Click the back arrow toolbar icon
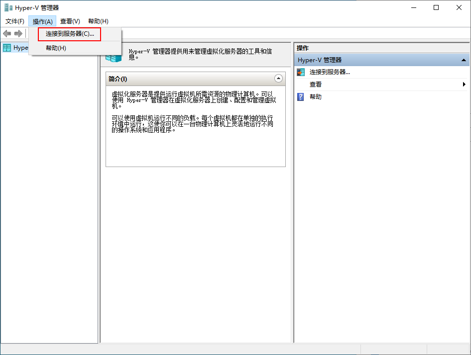The height and width of the screenshot is (355, 471). (7, 34)
